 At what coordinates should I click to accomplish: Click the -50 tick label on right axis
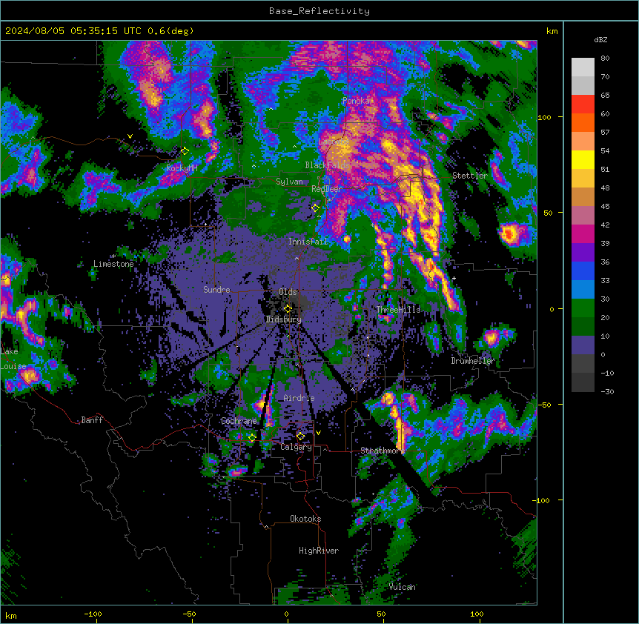[543, 405]
